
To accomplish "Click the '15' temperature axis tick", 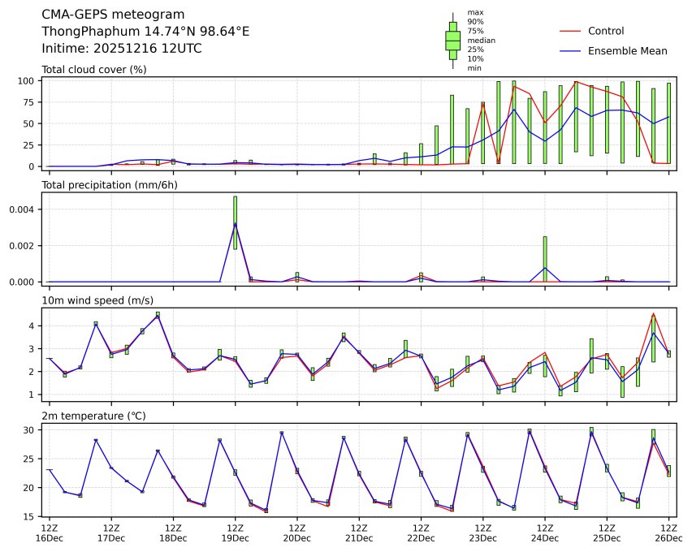I will pyautogui.click(x=28, y=517).
